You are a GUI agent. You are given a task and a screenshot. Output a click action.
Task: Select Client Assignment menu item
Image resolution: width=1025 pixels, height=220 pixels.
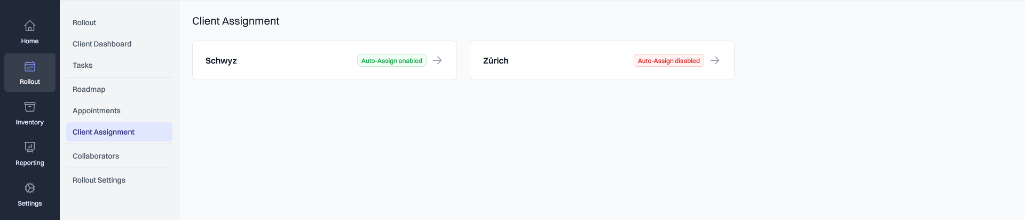pos(104,132)
